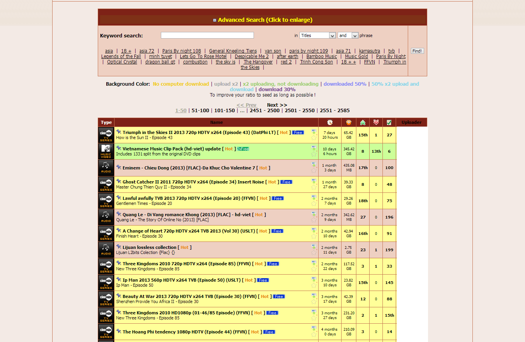Screen dimensions: 525x342
Task: Focus the Keyword search input field
Action: (x=207, y=35)
